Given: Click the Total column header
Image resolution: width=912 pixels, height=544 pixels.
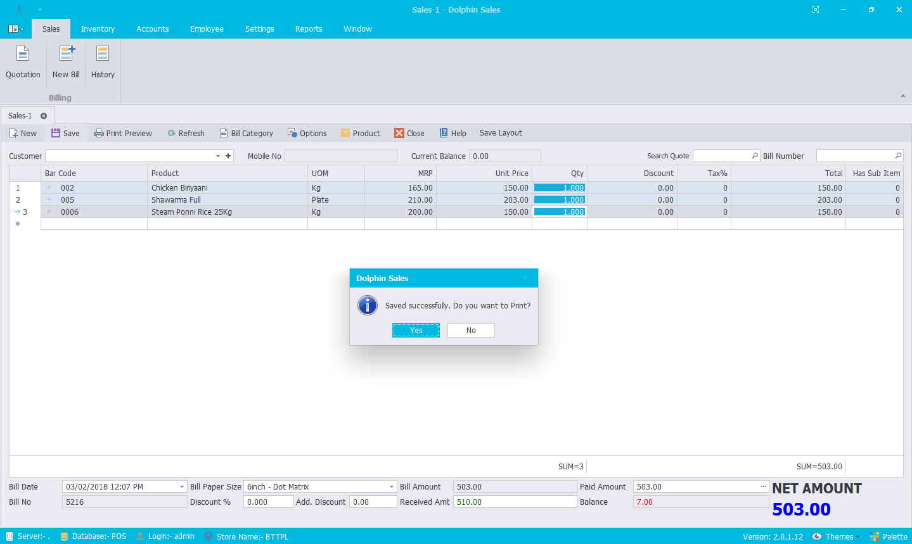Looking at the screenshot, I should tap(788, 173).
